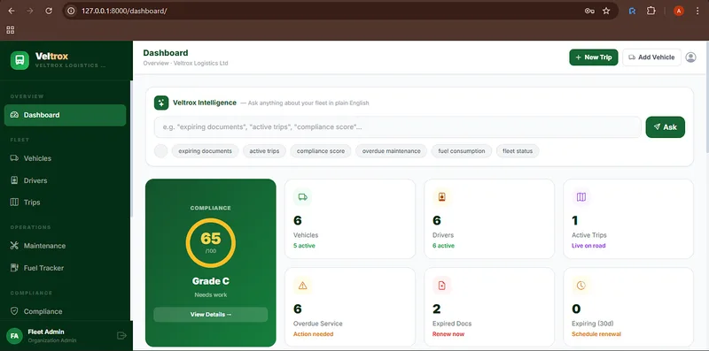Click the Add Vehicle button
709x351 pixels.
tap(651, 57)
